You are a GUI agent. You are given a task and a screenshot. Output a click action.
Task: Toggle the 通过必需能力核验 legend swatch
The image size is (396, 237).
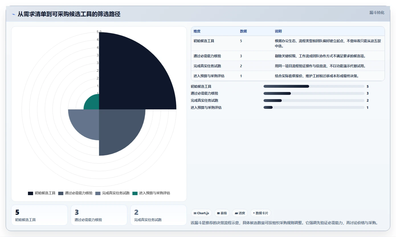coord(61,193)
